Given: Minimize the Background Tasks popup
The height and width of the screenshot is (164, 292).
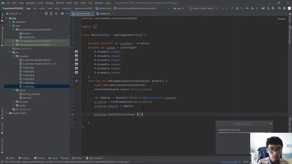Looking at the screenshot, I should coord(271,123).
